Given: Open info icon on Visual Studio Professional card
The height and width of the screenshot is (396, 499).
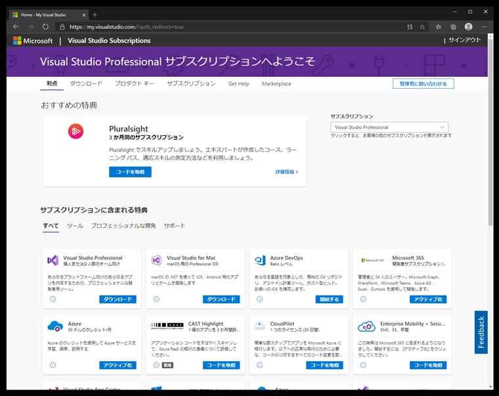Looking at the screenshot, I should click(53, 299).
